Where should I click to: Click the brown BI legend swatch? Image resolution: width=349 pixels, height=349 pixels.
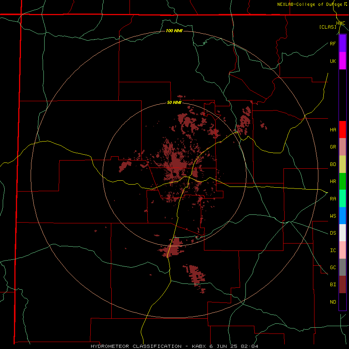[342, 285]
